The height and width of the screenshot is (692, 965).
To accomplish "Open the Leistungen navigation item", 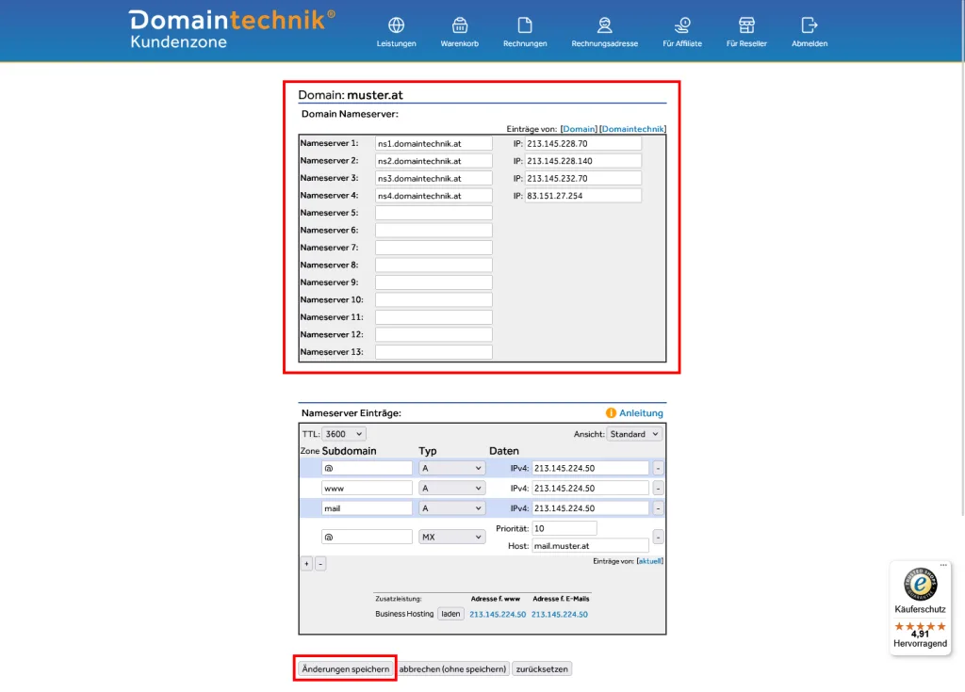I will [x=396, y=26].
